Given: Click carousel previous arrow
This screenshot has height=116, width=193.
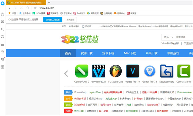Looking at the screenshot, I should click(x=66, y=74).
